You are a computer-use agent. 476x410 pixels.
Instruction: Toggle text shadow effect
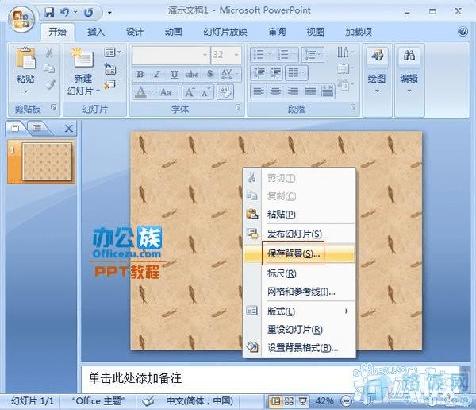[209, 74]
